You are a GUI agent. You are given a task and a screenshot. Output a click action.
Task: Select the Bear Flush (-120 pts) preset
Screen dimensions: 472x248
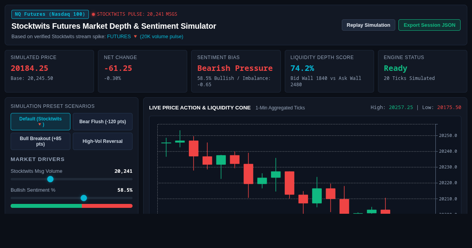point(103,122)
